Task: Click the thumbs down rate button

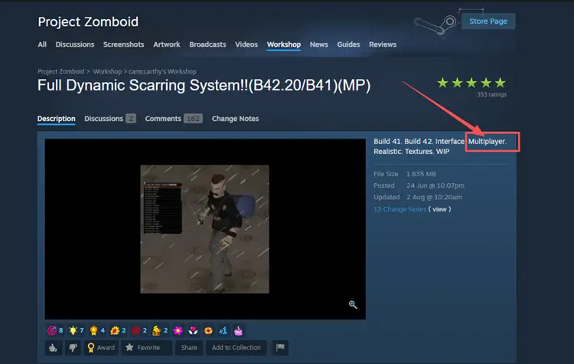Action: click(73, 347)
